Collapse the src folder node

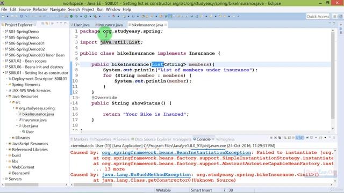tap(10, 102)
